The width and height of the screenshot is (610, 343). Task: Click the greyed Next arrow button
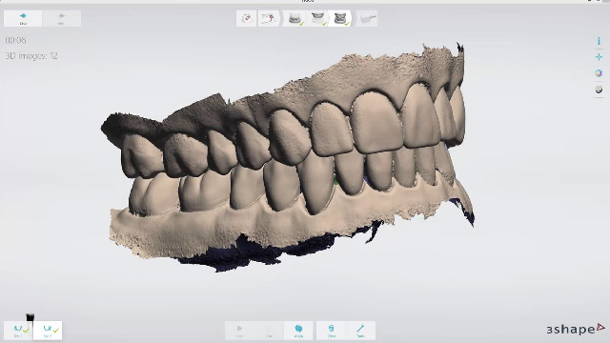(61, 18)
